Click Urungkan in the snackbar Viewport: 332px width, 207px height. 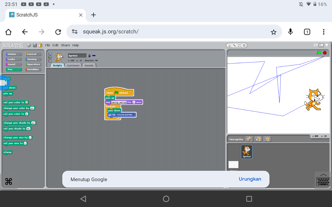click(250, 179)
